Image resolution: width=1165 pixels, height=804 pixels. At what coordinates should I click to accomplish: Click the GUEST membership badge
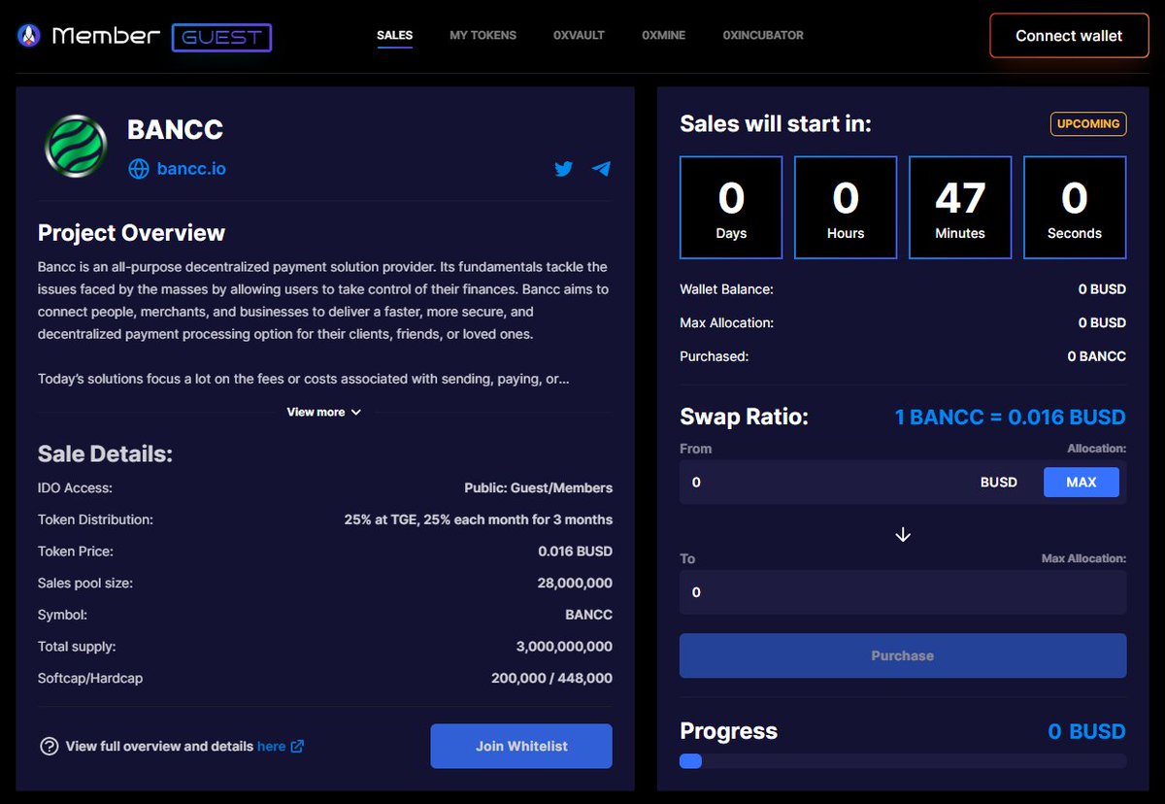[221, 37]
